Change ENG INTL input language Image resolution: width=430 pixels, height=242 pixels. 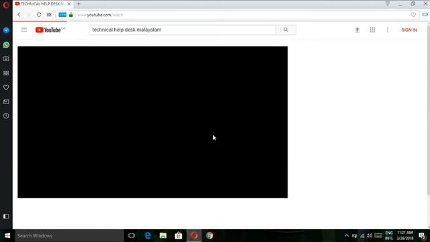click(x=389, y=236)
